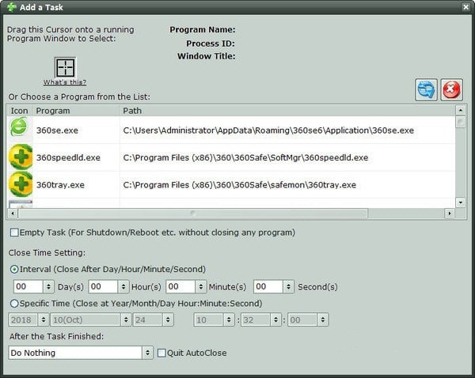Viewport: 475px width, 378px height.
Task: Select the 360se.exe browser icon
Action: 19,127
